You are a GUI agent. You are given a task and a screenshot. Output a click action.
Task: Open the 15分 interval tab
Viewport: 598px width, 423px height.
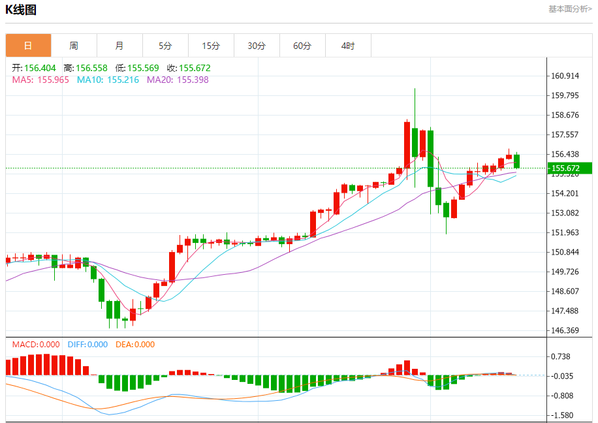[212, 46]
